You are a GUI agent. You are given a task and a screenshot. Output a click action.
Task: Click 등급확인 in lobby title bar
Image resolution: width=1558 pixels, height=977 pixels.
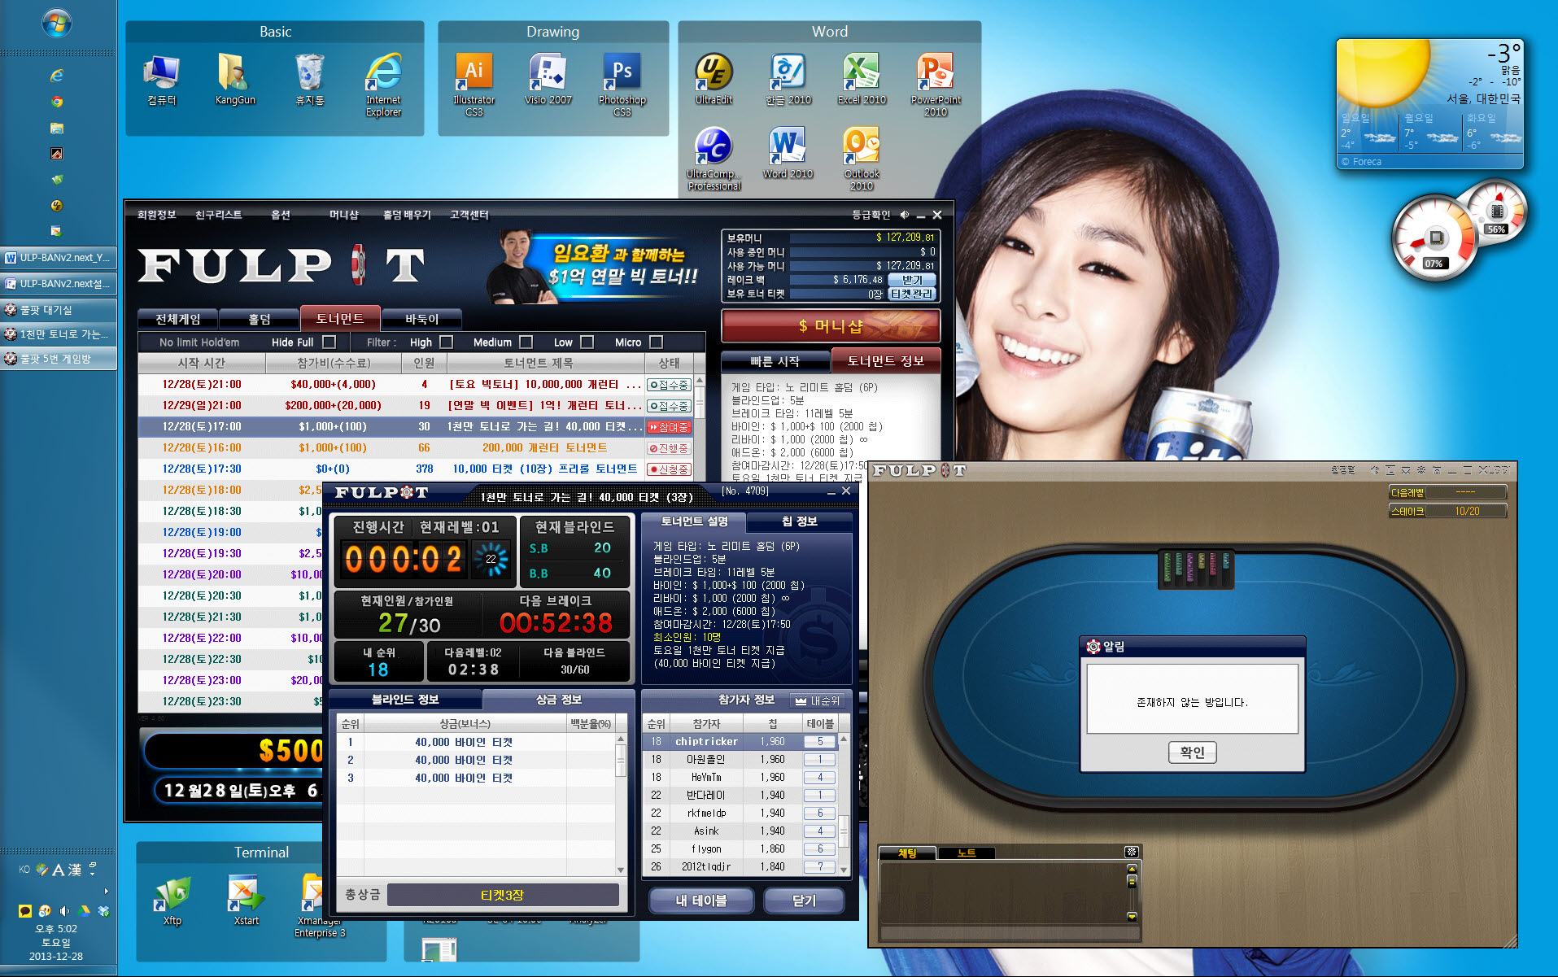[871, 215]
